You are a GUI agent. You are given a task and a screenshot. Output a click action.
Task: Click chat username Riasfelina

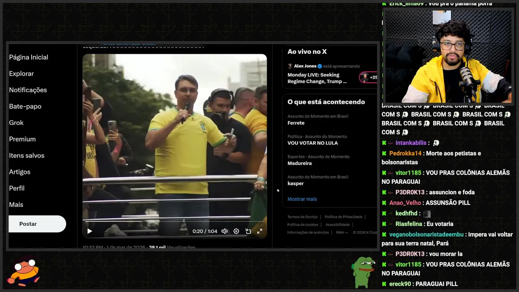click(x=409, y=224)
